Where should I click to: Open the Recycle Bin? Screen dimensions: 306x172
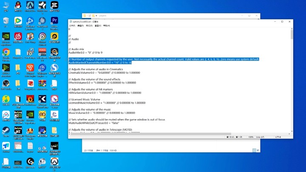pyautogui.click(x=6, y=22)
